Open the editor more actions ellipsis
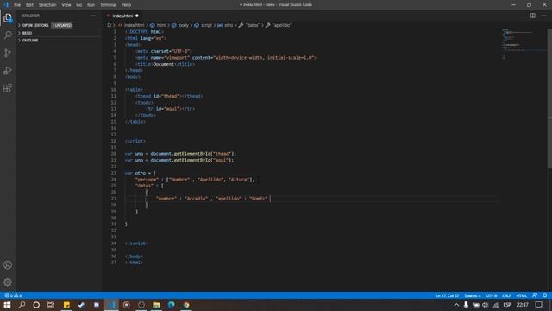The height and width of the screenshot is (311, 552). pyautogui.click(x=543, y=16)
